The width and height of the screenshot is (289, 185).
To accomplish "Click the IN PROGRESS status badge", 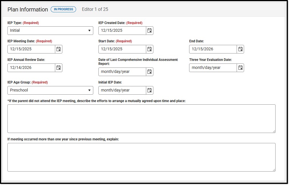I will coord(63,9).
